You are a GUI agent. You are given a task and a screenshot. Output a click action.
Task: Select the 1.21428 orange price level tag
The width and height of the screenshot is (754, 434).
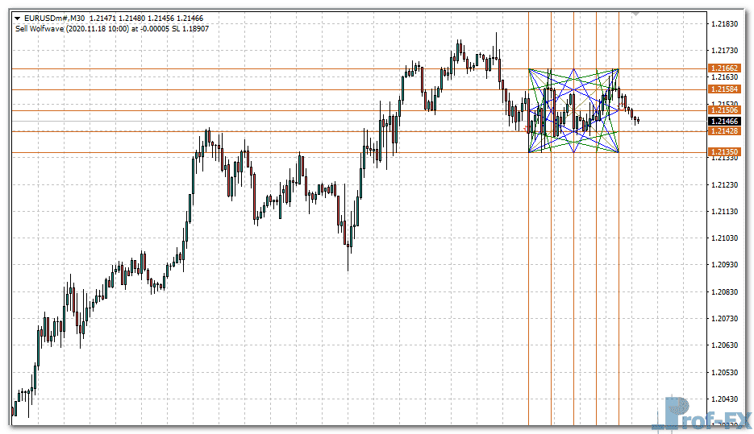pyautogui.click(x=723, y=130)
